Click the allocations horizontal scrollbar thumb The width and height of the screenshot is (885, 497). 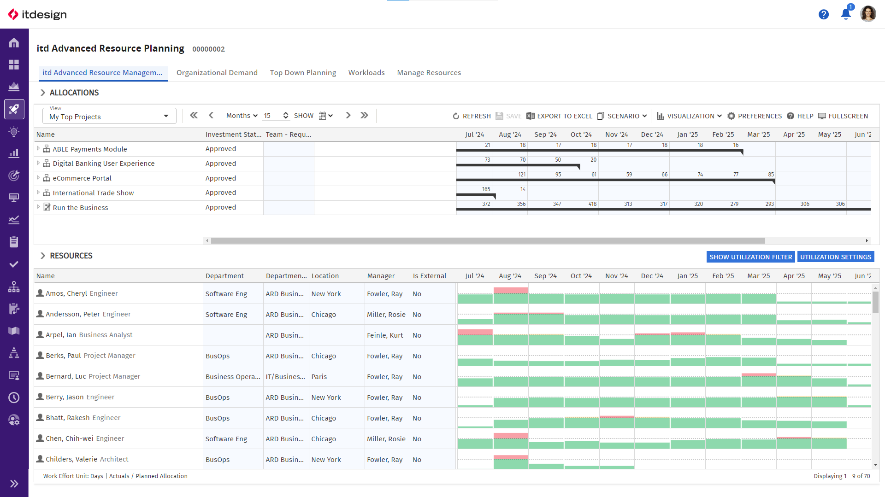point(488,240)
